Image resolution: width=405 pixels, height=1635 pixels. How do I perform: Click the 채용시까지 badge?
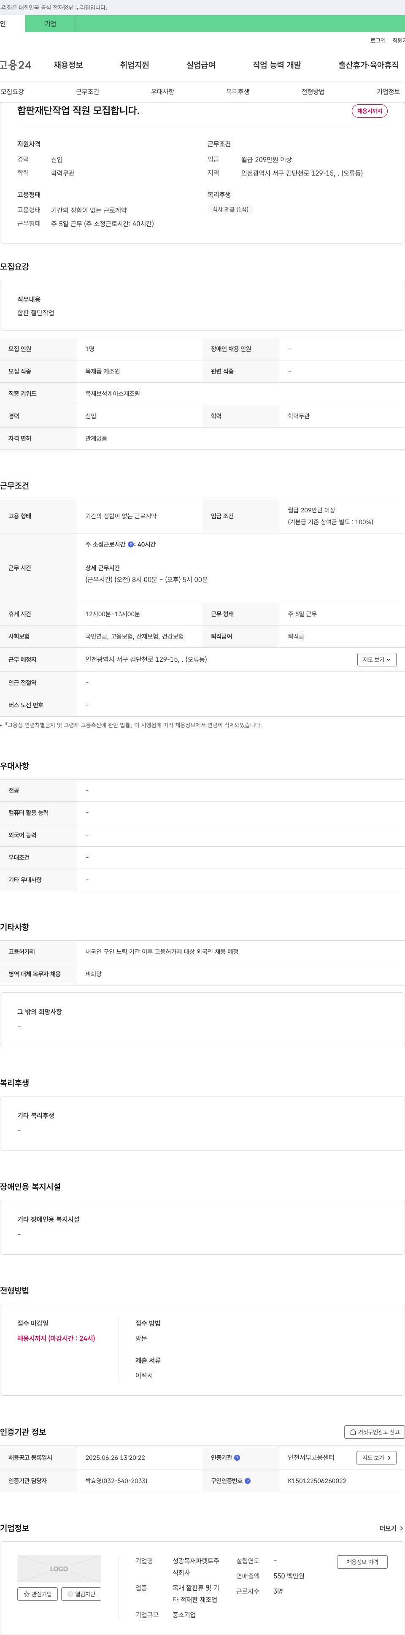[x=370, y=111]
